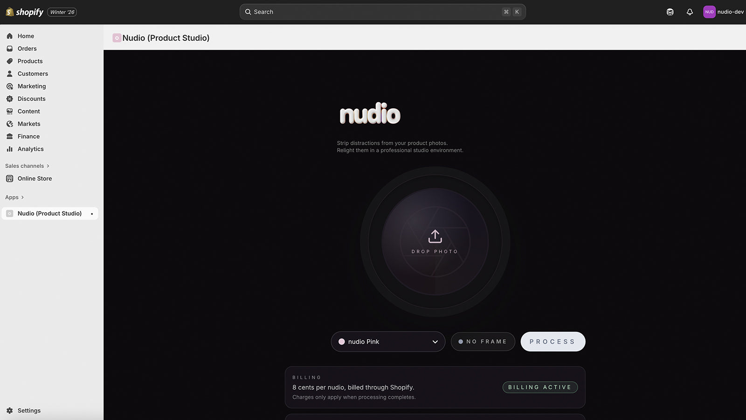746x420 pixels.
Task: Click the Search bar at the top
Action: coord(382,12)
